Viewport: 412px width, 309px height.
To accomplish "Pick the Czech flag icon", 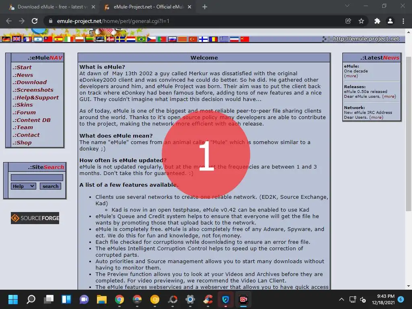I will point(151,39).
